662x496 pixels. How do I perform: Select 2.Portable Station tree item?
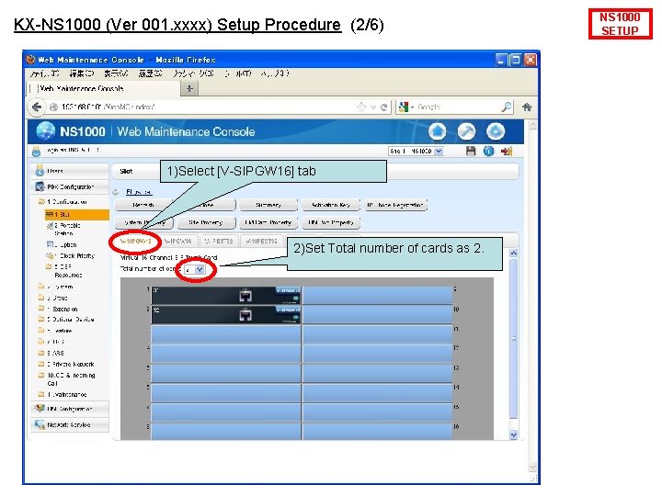63,230
